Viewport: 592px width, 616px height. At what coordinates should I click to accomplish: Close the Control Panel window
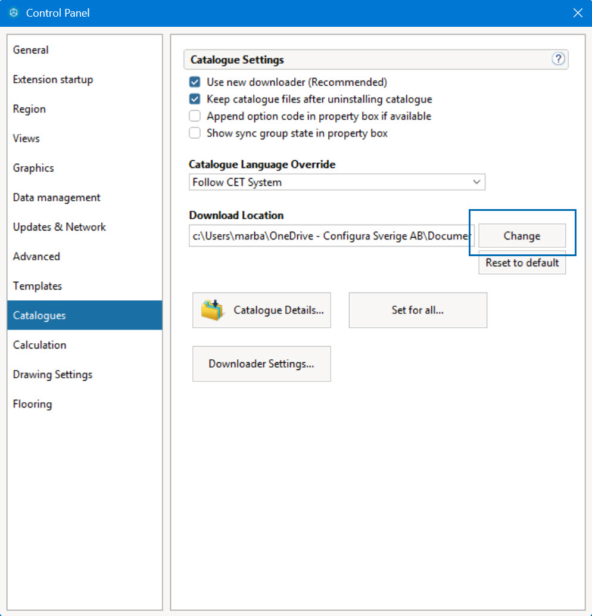(x=578, y=13)
